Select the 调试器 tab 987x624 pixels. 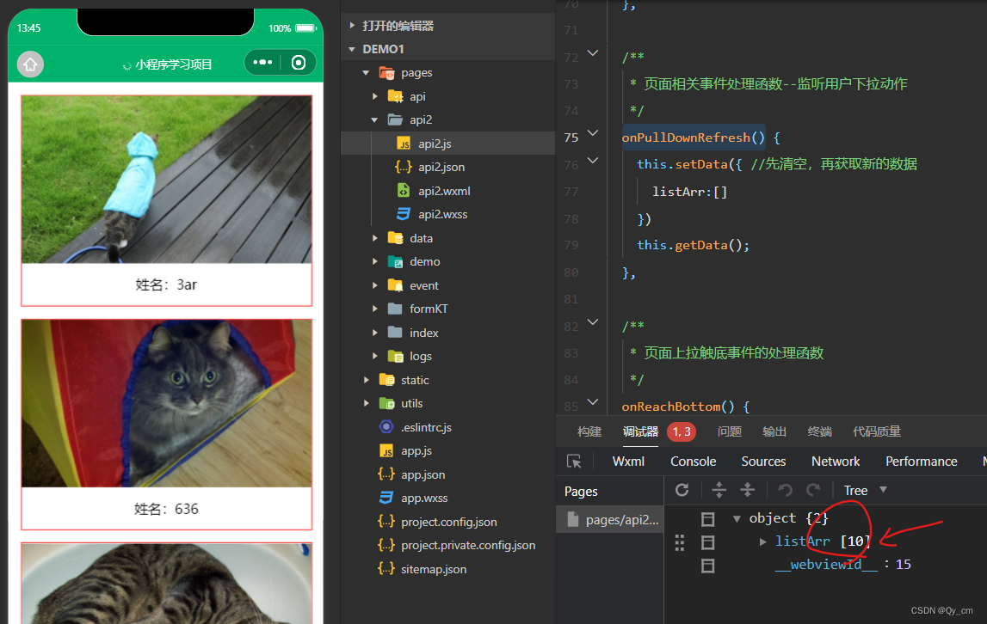[640, 431]
